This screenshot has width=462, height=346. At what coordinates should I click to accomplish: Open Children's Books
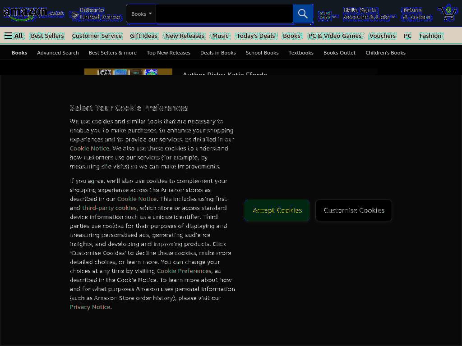(385, 53)
